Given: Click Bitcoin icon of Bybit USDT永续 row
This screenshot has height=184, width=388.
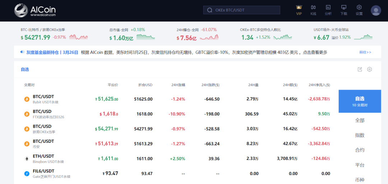Looking at the screenshot, I should [27, 99].
